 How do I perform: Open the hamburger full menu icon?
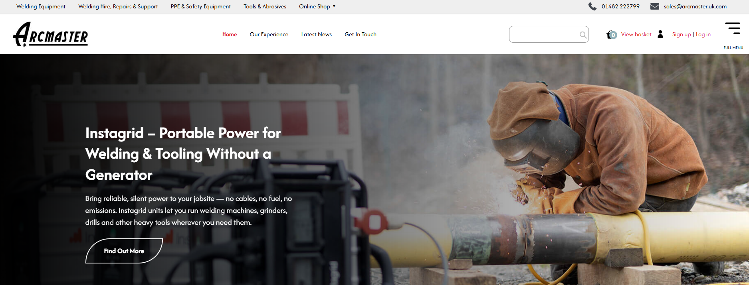[x=733, y=29]
